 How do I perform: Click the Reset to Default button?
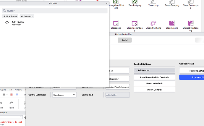(x=154, y=83)
